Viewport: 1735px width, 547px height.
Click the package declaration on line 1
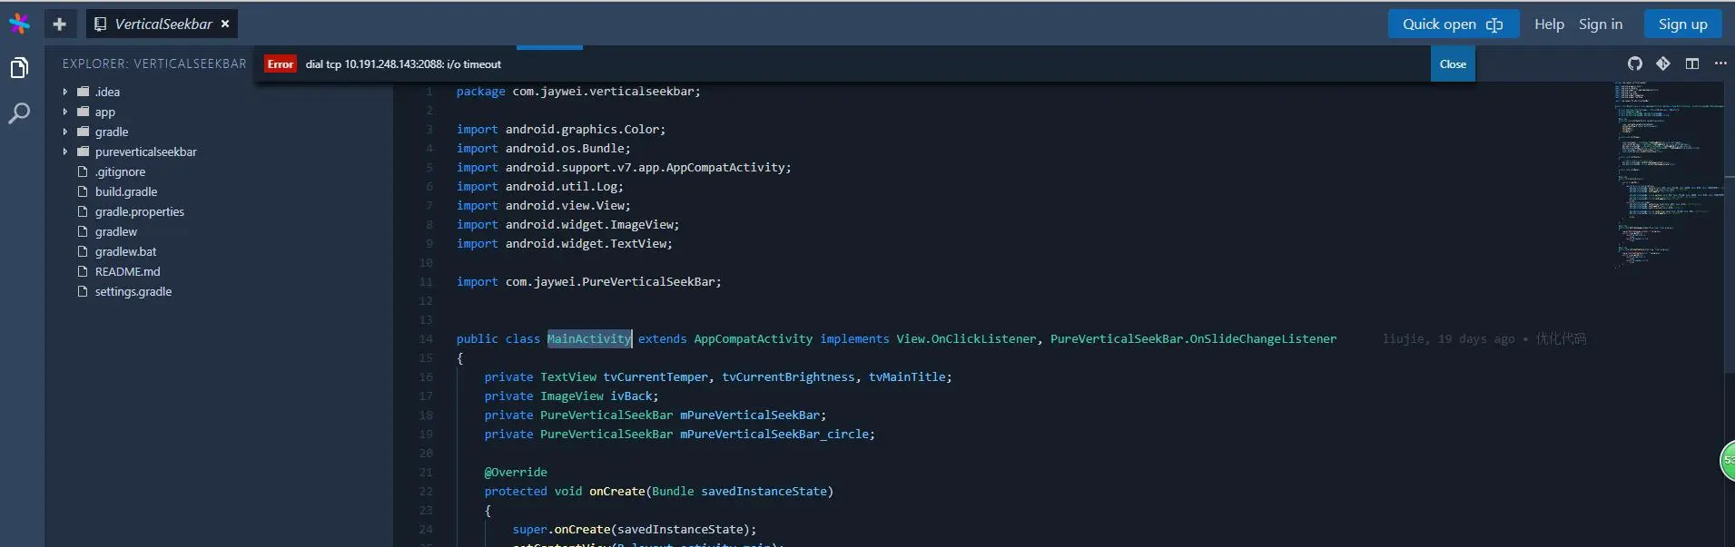578,92
